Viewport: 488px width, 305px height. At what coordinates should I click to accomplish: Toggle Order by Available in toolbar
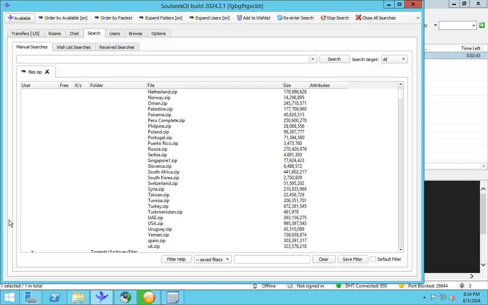pos(63,18)
